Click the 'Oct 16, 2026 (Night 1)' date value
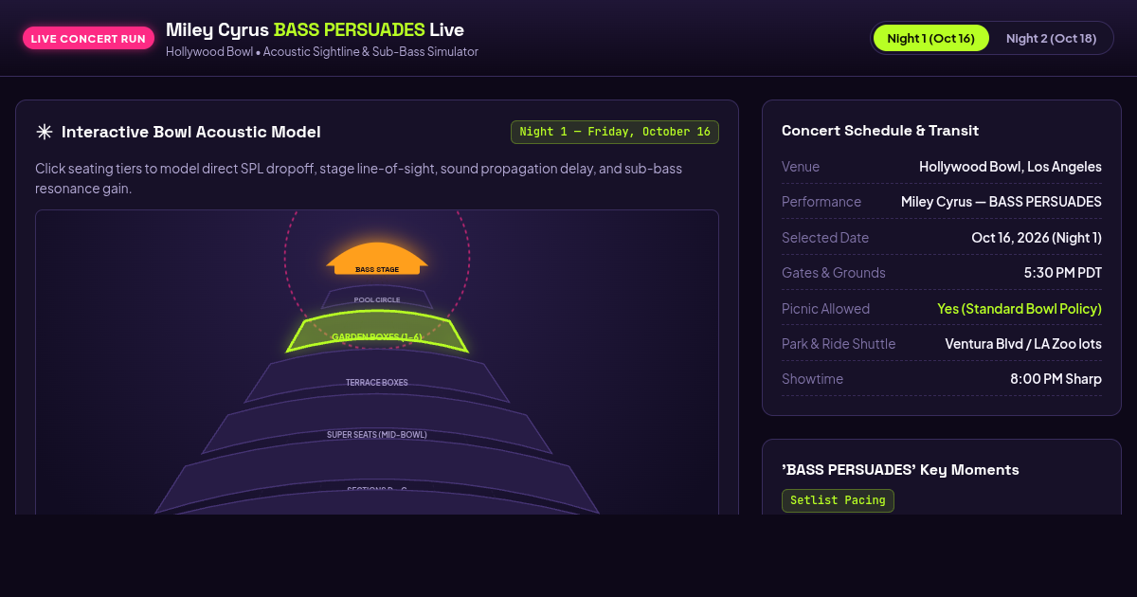Viewport: 1137px width, 597px height. (1037, 238)
